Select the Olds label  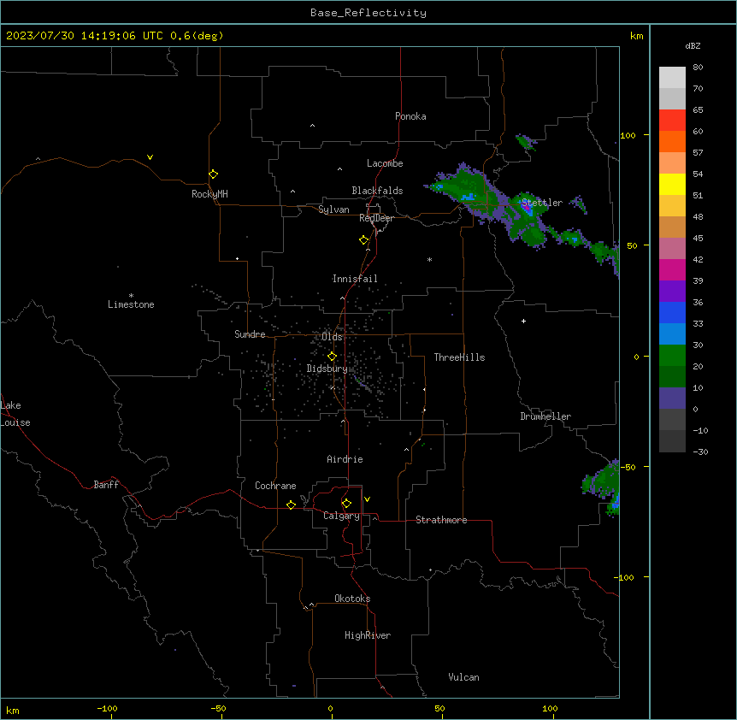(332, 337)
